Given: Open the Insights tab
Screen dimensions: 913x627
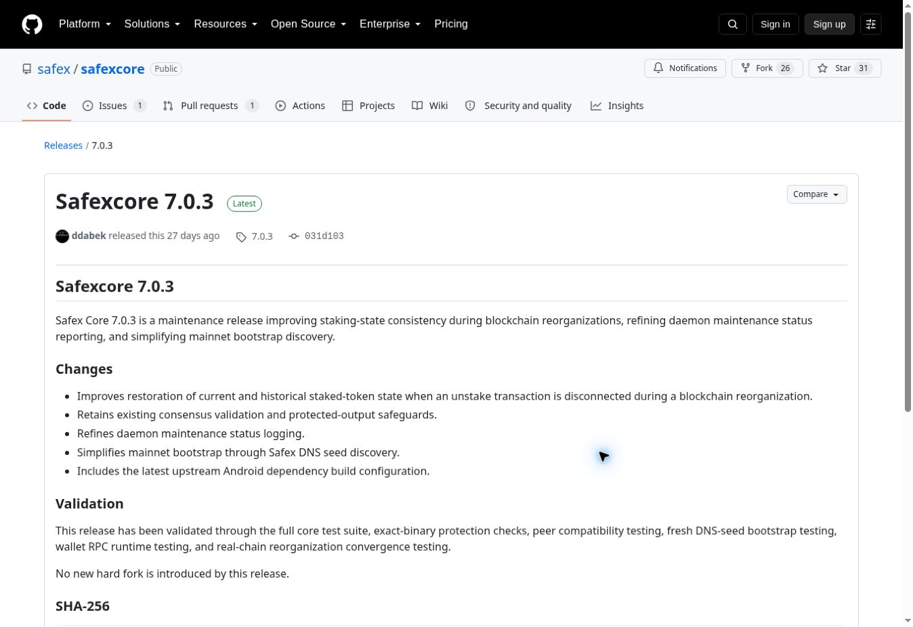Looking at the screenshot, I should (x=617, y=106).
